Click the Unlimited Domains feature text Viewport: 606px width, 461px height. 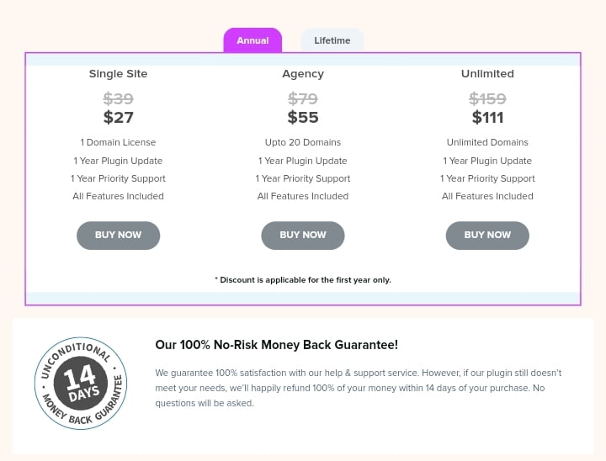(x=487, y=142)
